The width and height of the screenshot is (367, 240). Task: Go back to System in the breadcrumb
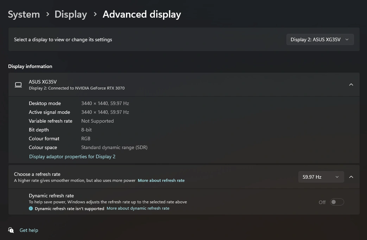point(24,14)
